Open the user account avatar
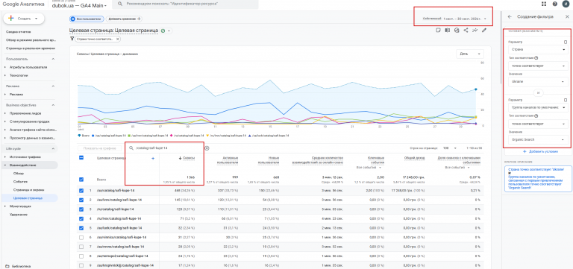Viewport: 573px width, 269px height. [566, 4]
